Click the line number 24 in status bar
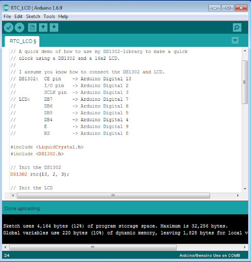Screen dimensions: 251x262 (x=7, y=255)
